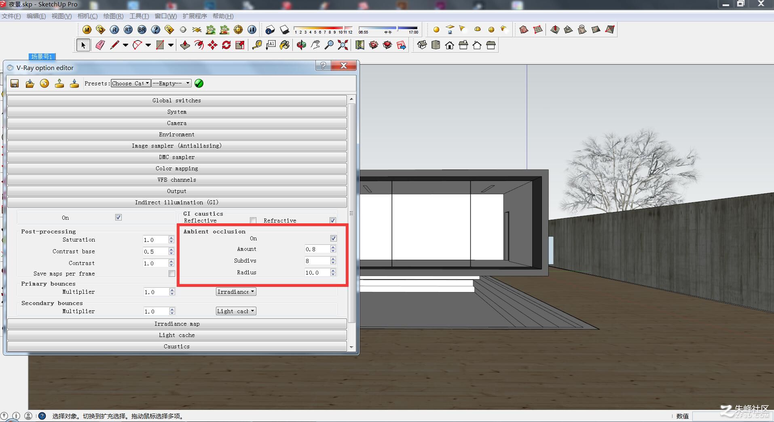Uncheck the Ambient occlusion On checkbox
Viewport: 774px width, 422px height.
[x=333, y=238]
